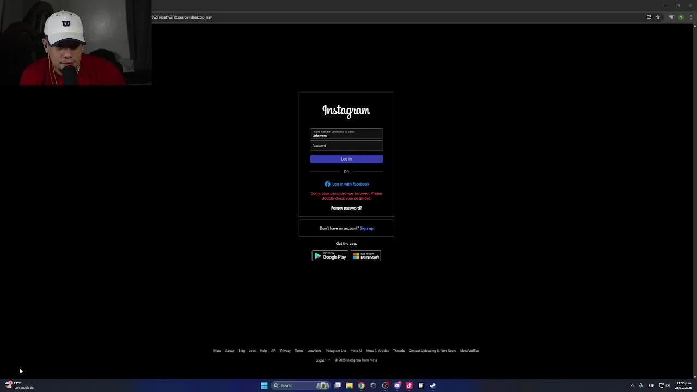This screenshot has height=392, width=697.
Task: Open the Windows Start menu
Action: 264,385
